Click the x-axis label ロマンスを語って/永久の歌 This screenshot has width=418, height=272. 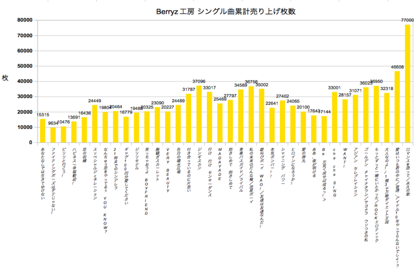click(x=408, y=172)
